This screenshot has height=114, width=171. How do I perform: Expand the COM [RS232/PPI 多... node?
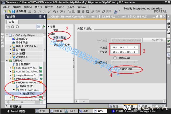(10, 68)
